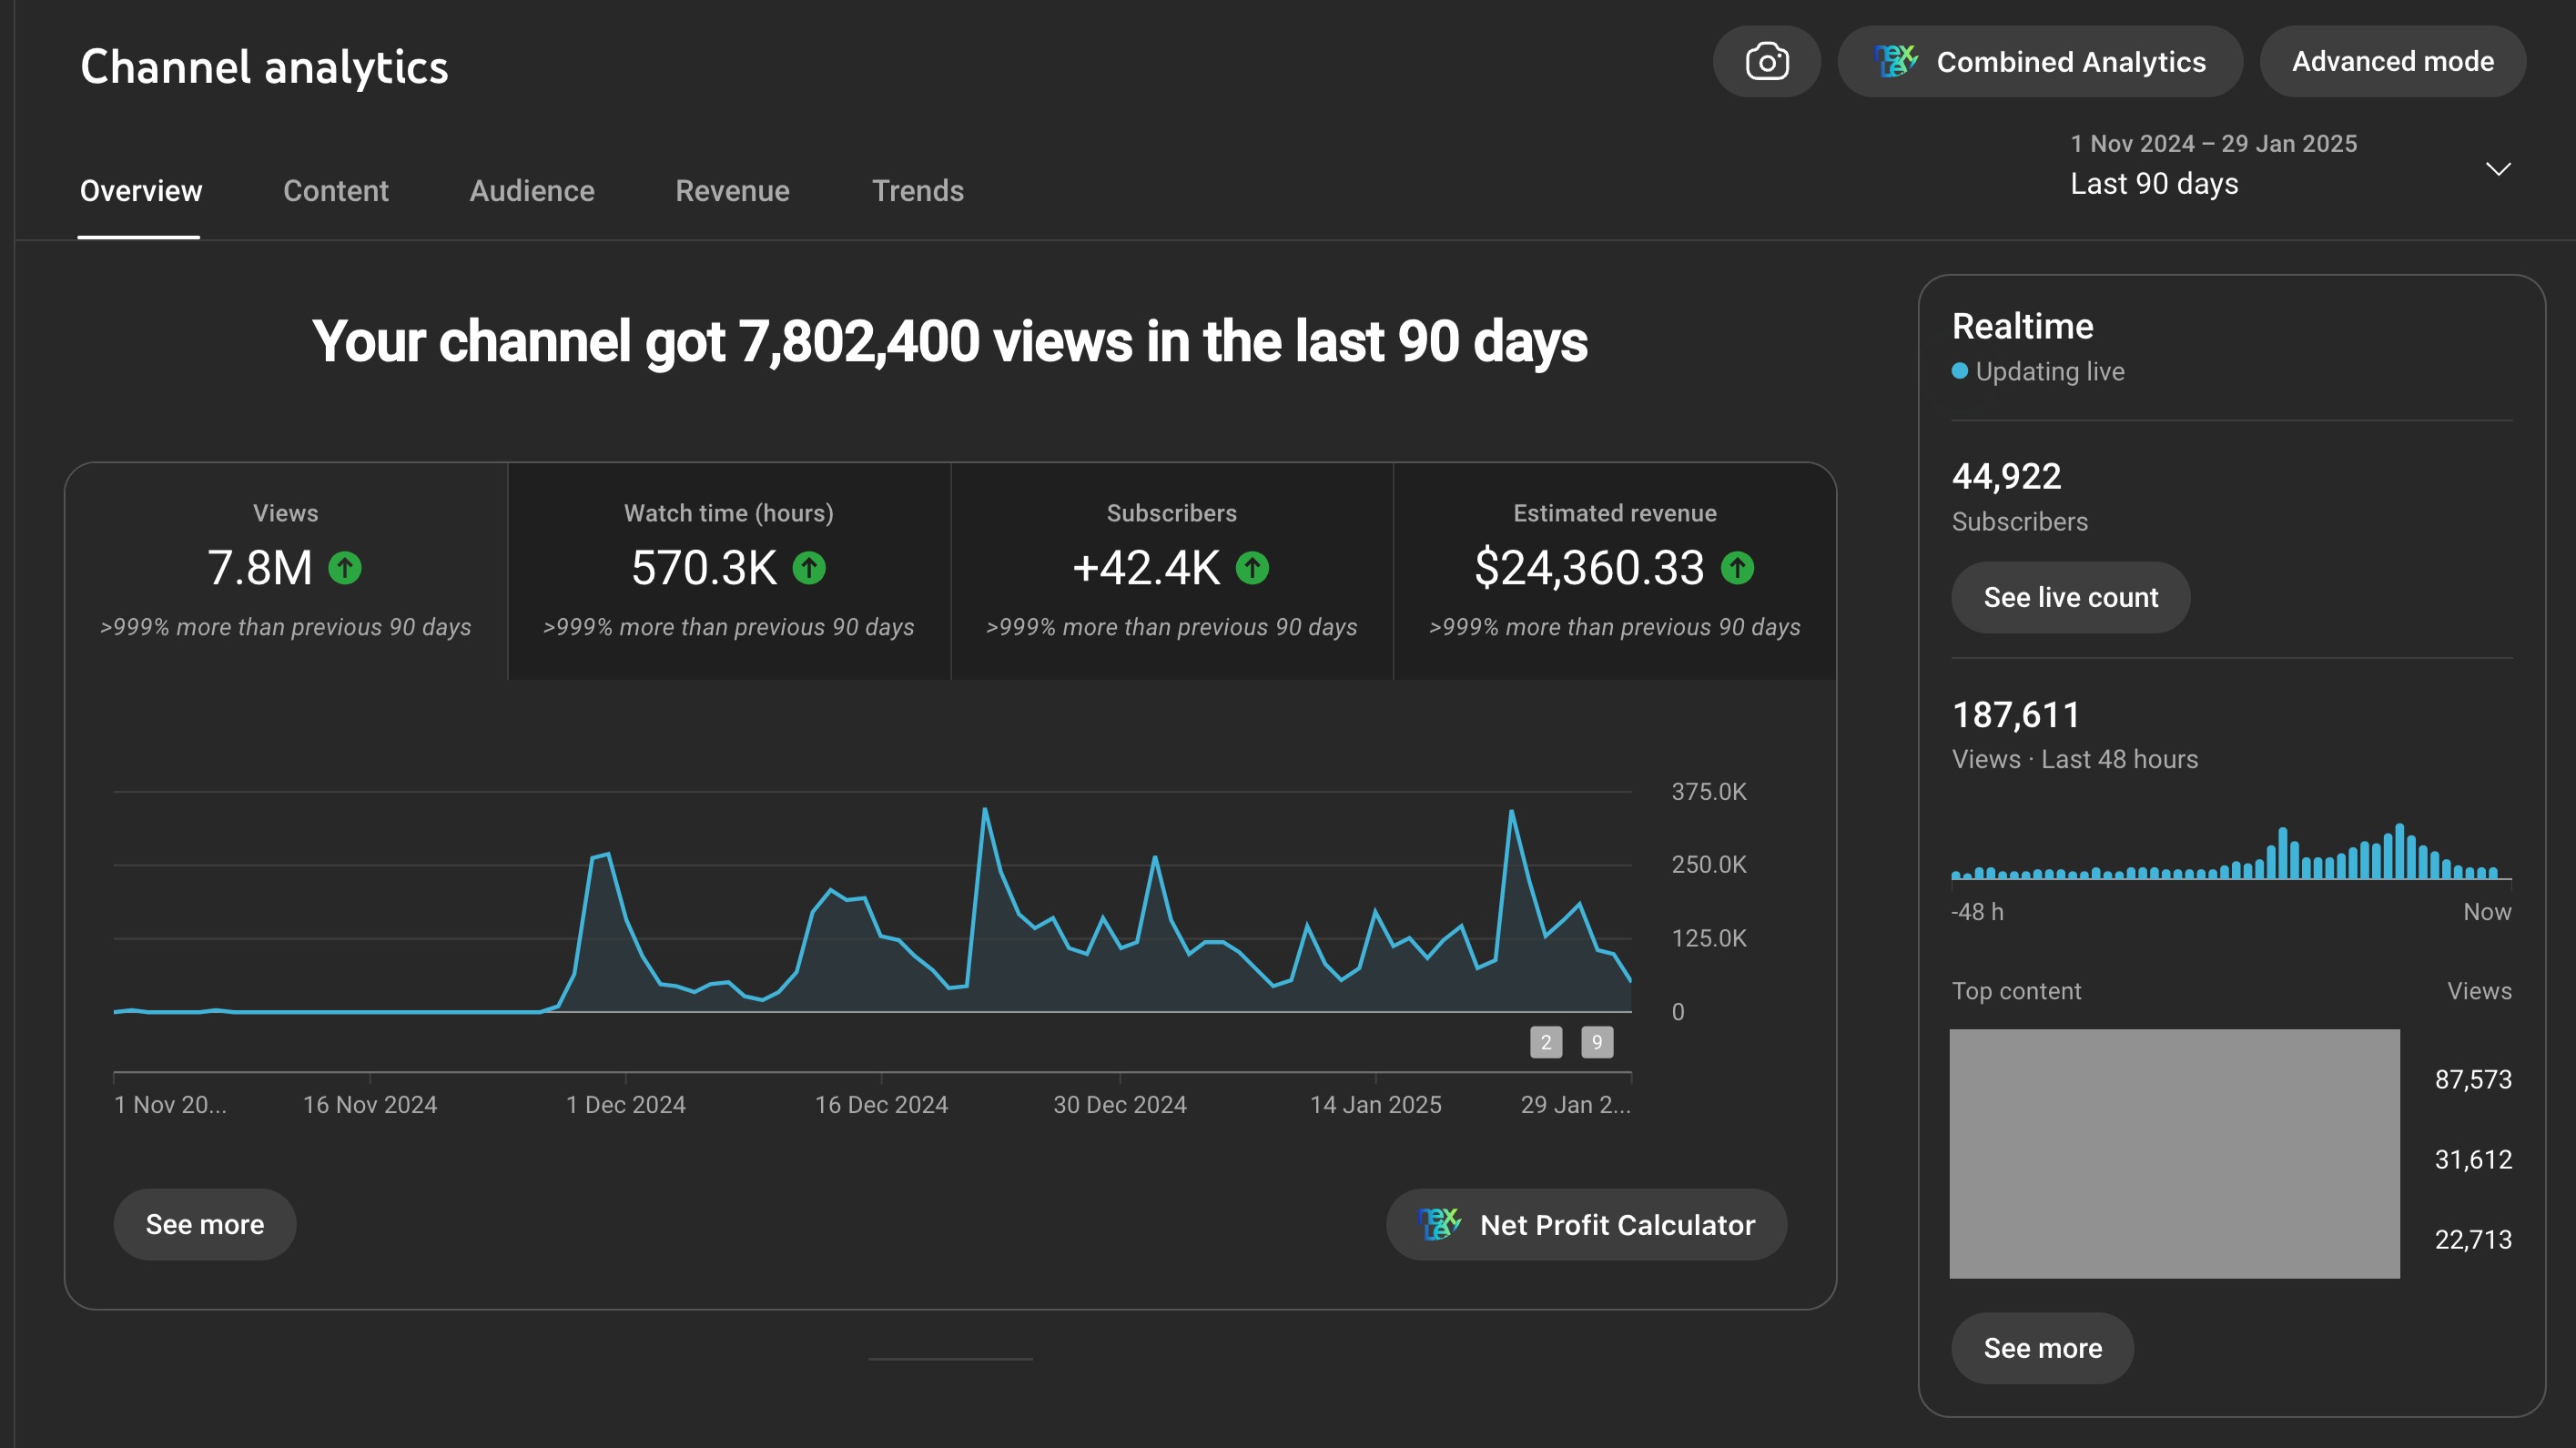Click the 125.0K y-axis label

click(1709, 939)
